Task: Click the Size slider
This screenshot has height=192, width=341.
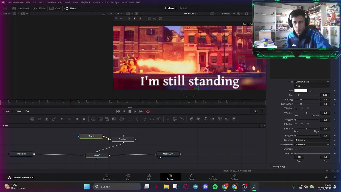Action: click(306, 95)
